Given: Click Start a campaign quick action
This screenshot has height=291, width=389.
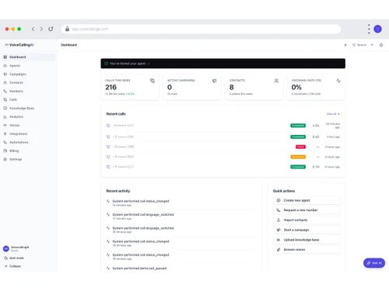Looking at the screenshot, I should click(x=307, y=230).
